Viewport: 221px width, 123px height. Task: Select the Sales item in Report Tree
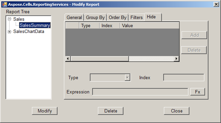coord(19,19)
